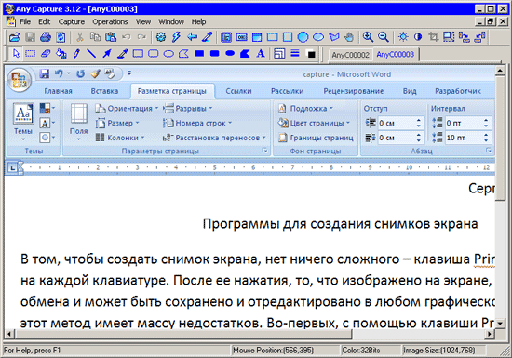Open the View menu
This screenshot has width=512, height=358.
[143, 21]
